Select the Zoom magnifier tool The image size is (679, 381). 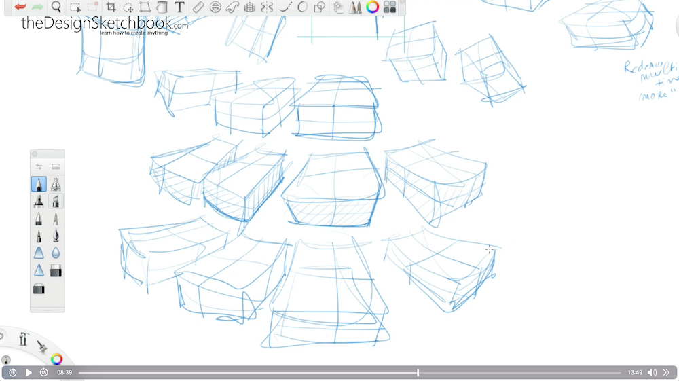point(56,7)
